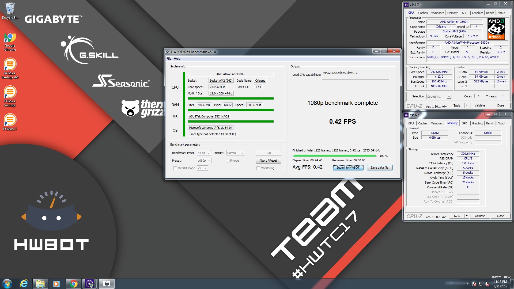This screenshot has height=289, width=514.
Task: Click Submit to HWBOT button
Action: click(x=348, y=168)
